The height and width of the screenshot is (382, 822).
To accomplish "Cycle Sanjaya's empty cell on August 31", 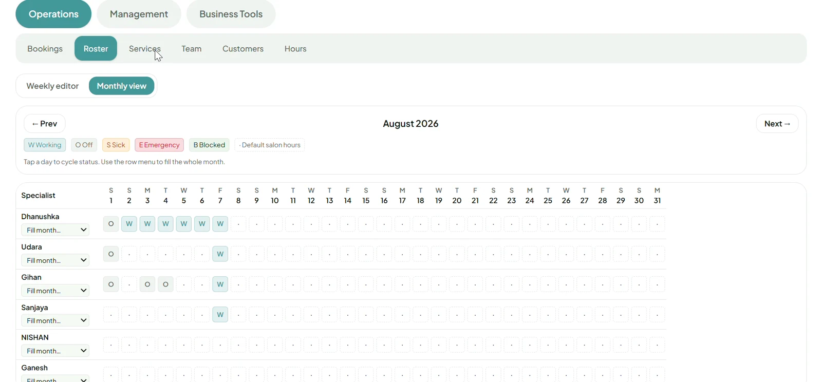I will coord(657,314).
